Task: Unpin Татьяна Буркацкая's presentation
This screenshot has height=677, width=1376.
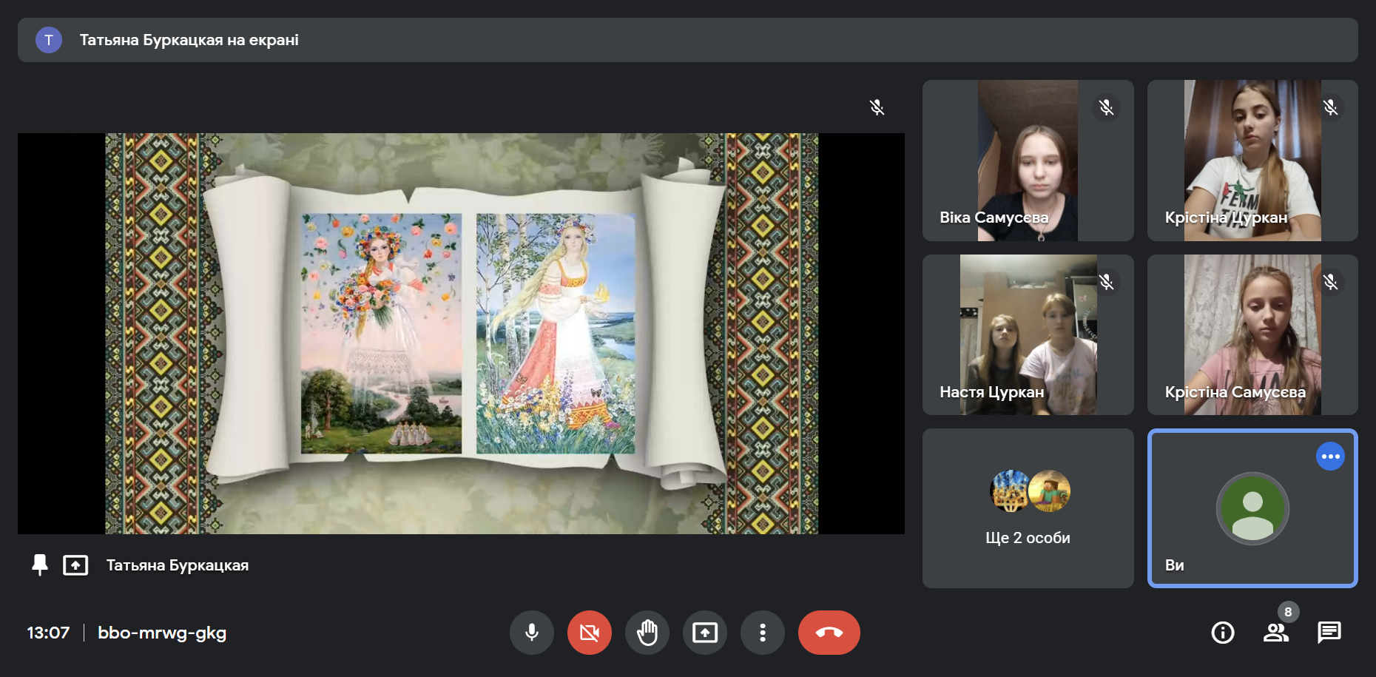Action: (x=40, y=565)
